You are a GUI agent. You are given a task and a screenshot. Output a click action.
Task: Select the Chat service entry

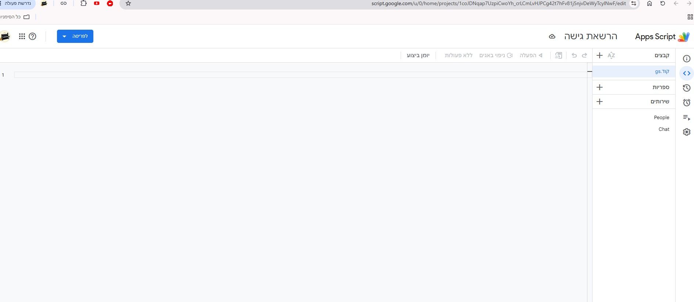[x=664, y=129]
